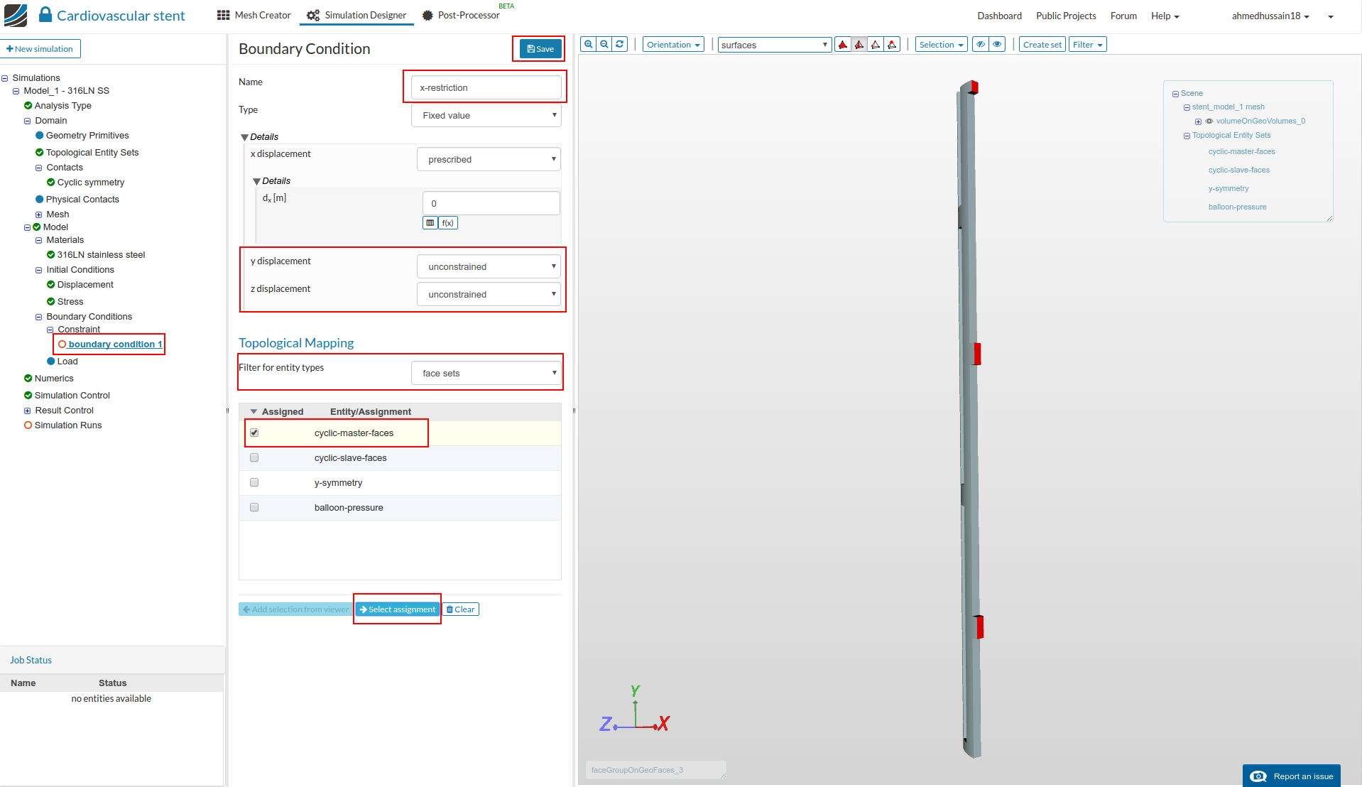Select the wireframe render mode icon
The image size is (1362, 787).
pos(876,45)
